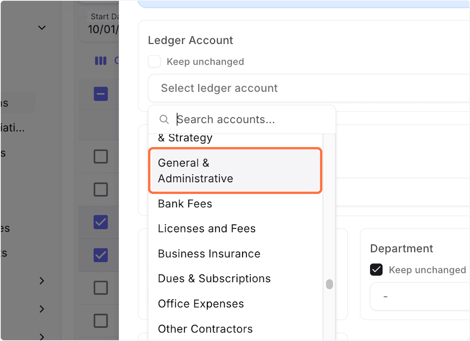Click "Other Contractors" at the bottom
Image resolution: width=470 pixels, height=341 pixels.
pyautogui.click(x=205, y=328)
